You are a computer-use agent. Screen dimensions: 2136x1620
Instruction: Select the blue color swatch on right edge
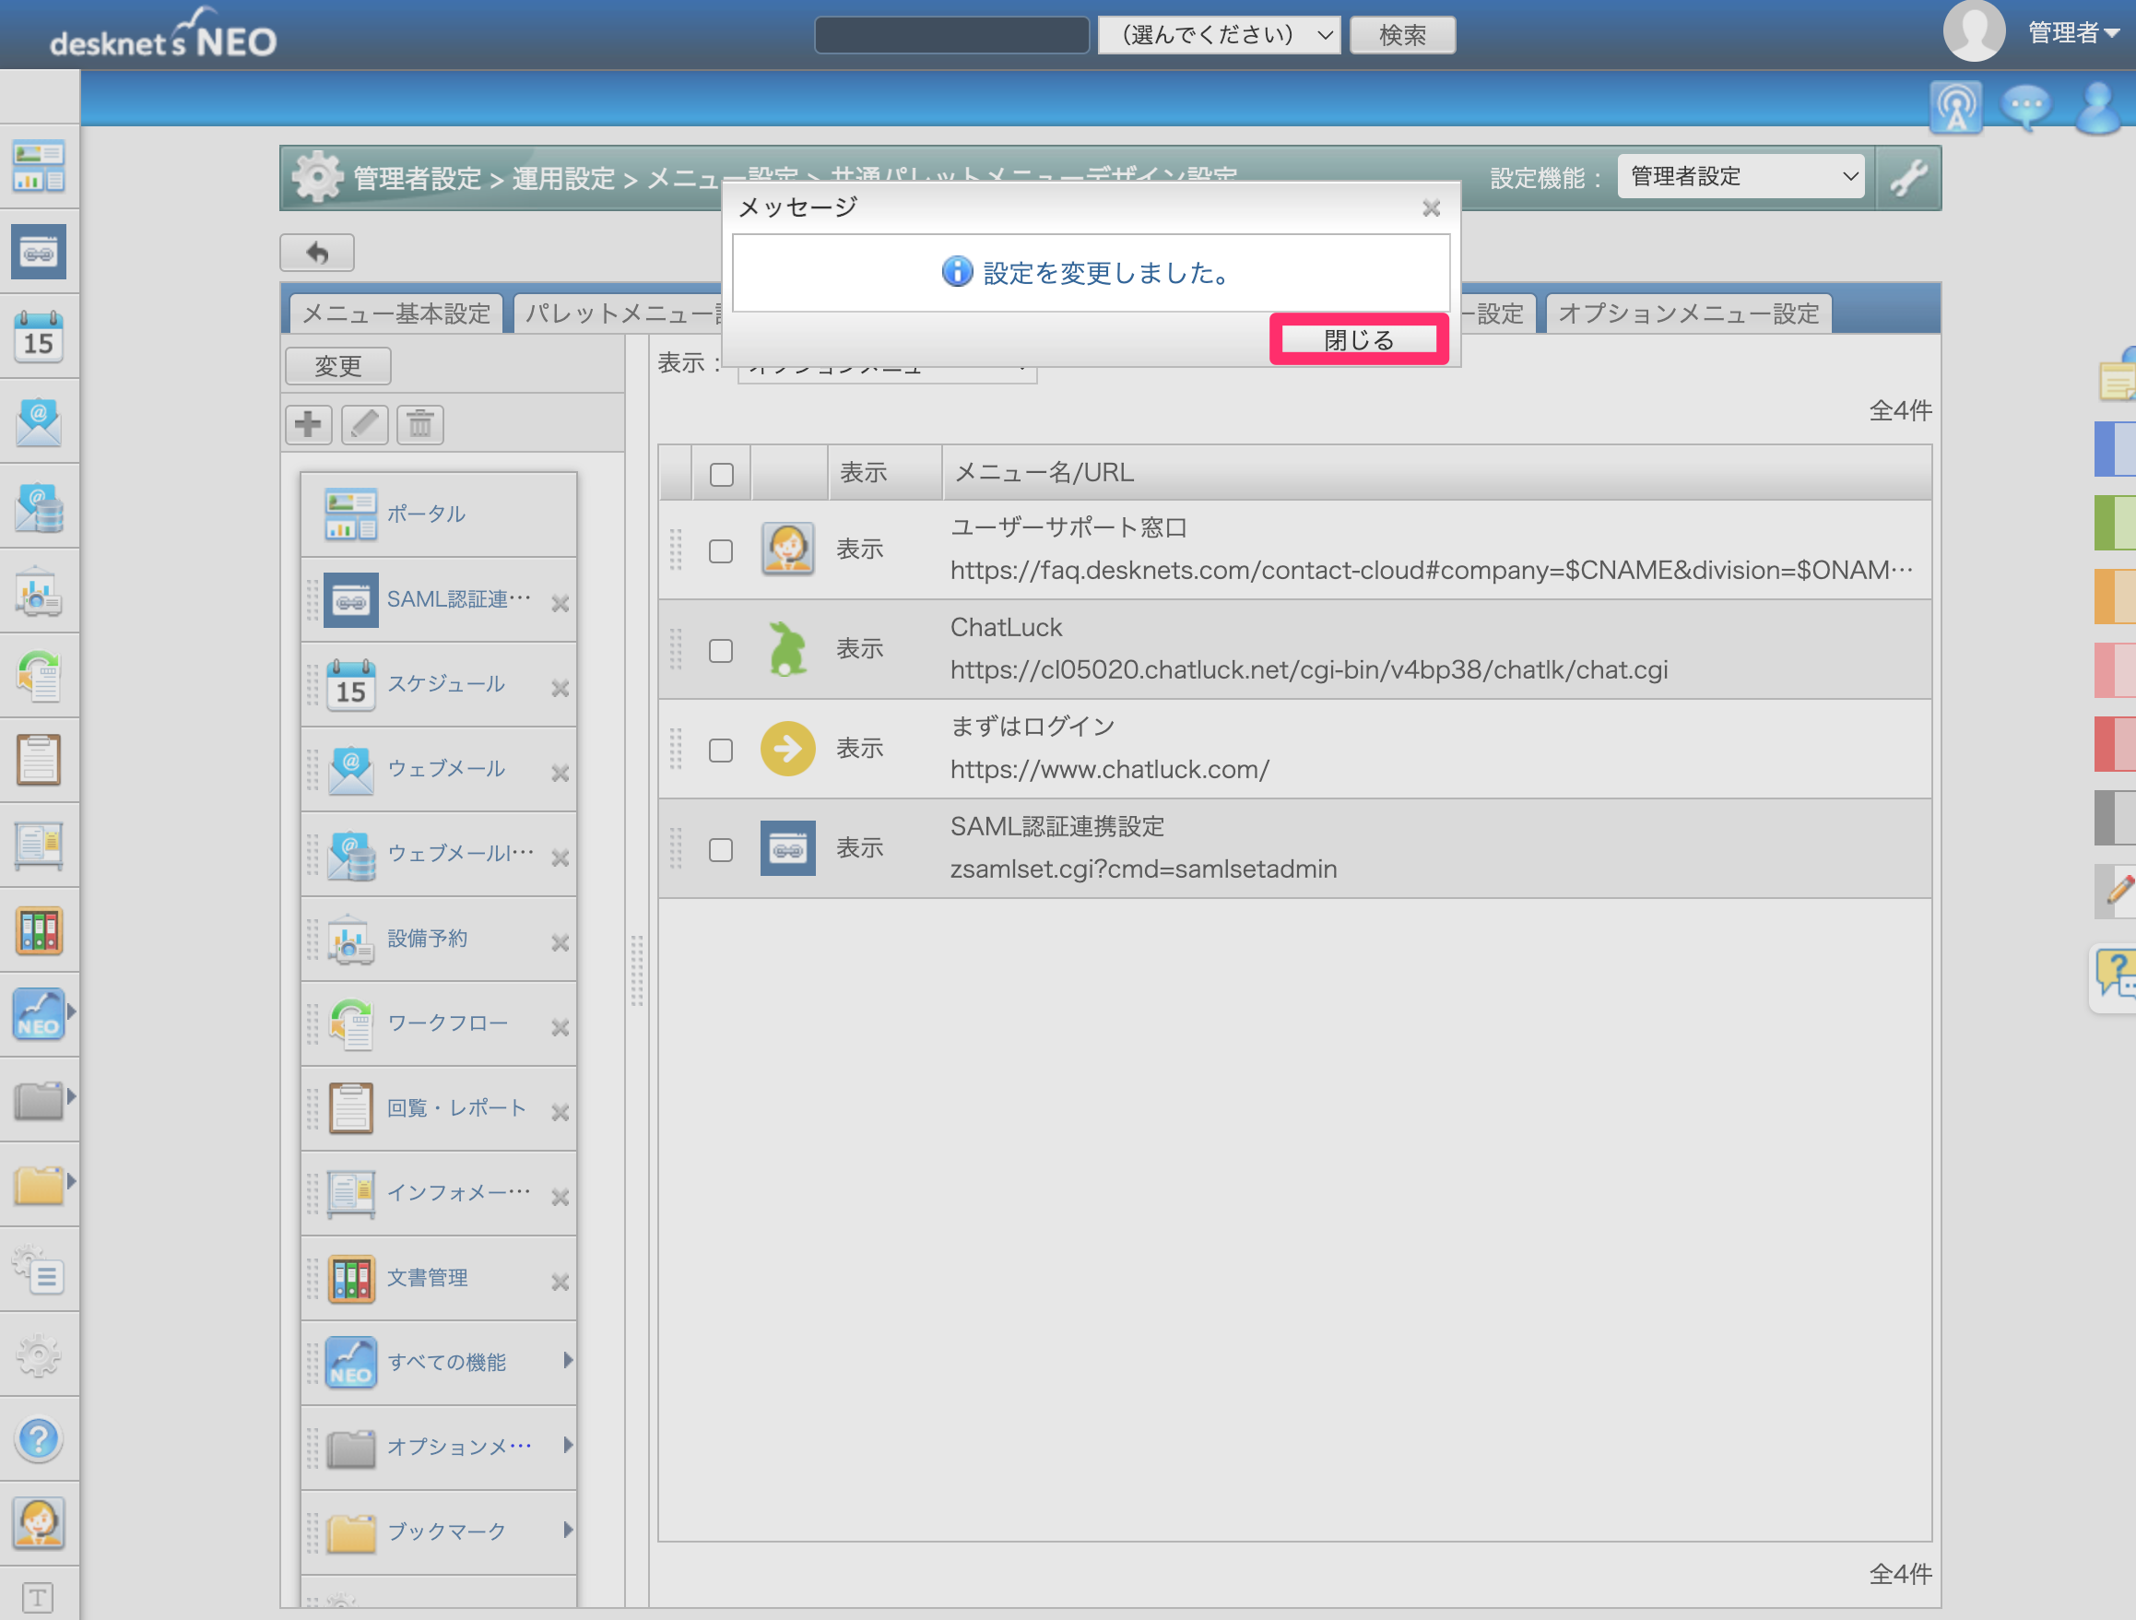pyautogui.click(x=2114, y=448)
